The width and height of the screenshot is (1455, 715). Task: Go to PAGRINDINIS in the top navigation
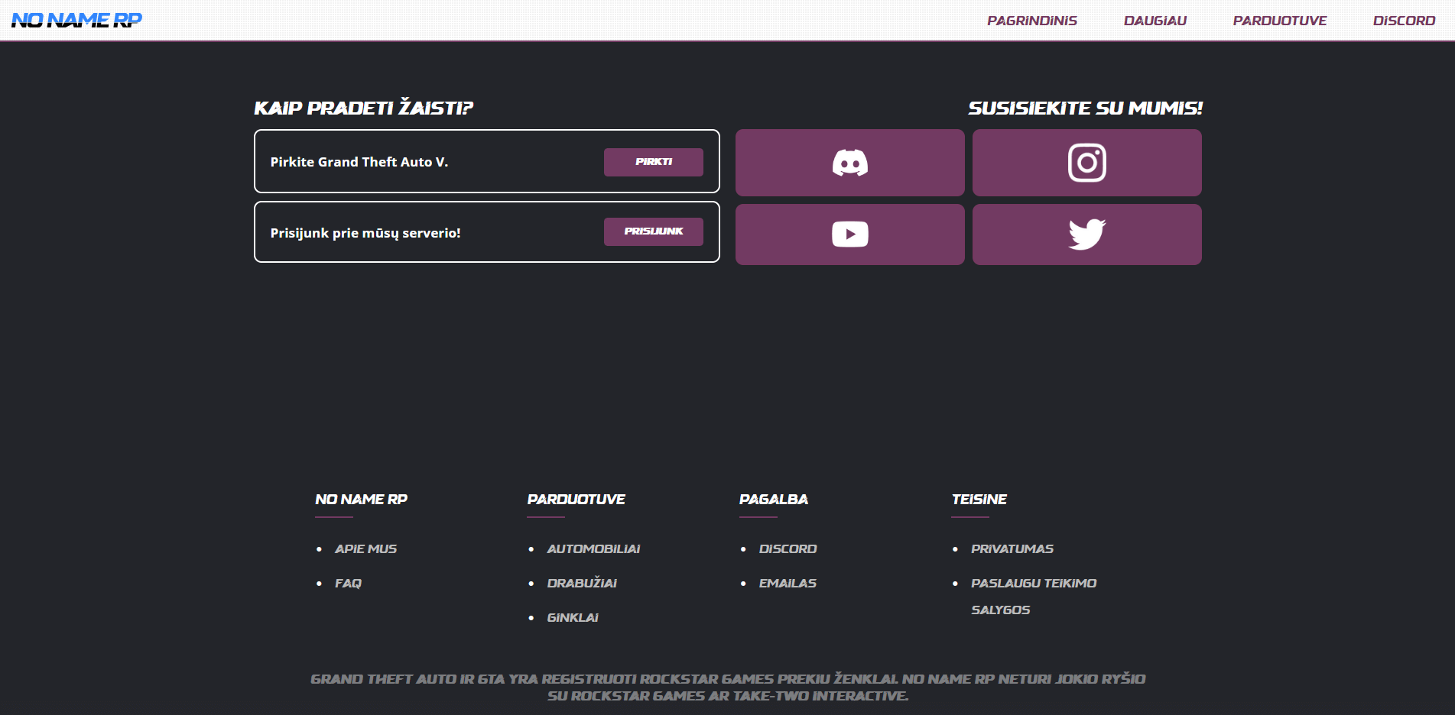(1031, 21)
